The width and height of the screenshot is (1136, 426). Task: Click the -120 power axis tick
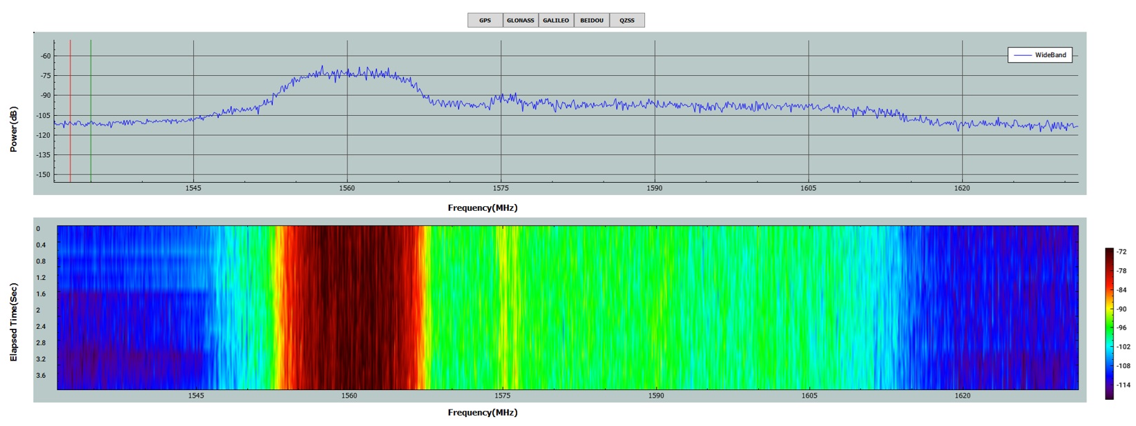point(44,135)
